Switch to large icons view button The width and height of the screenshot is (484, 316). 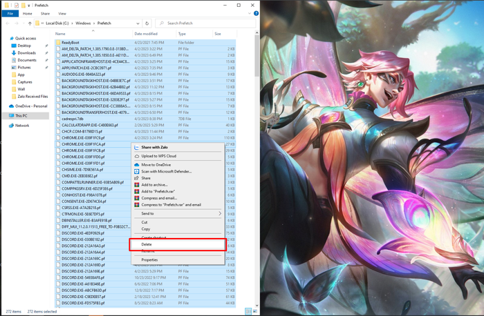pos(255,311)
